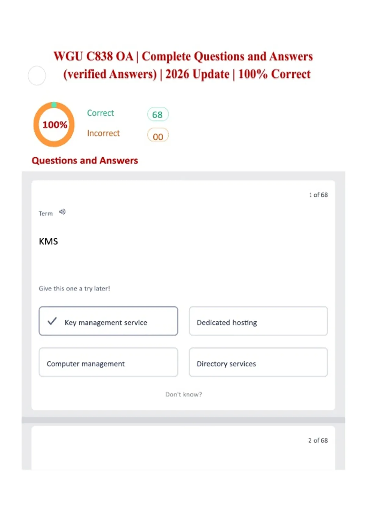Click the 1 of 68 counter
The width and height of the screenshot is (366, 518).
point(318,195)
